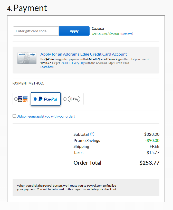173x210 pixels.
Task: Click the Visa card logo
Action: tap(20, 97)
